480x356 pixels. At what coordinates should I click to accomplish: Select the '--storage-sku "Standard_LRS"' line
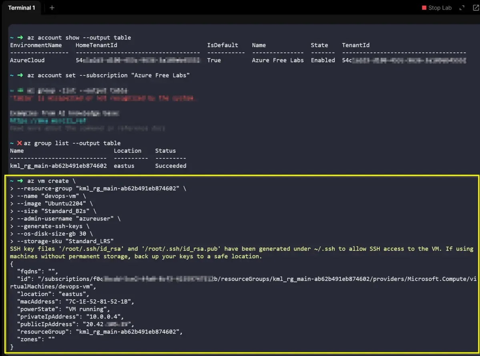tap(62, 241)
